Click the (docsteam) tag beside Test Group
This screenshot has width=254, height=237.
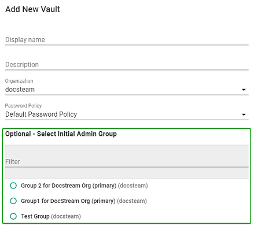[66, 216]
